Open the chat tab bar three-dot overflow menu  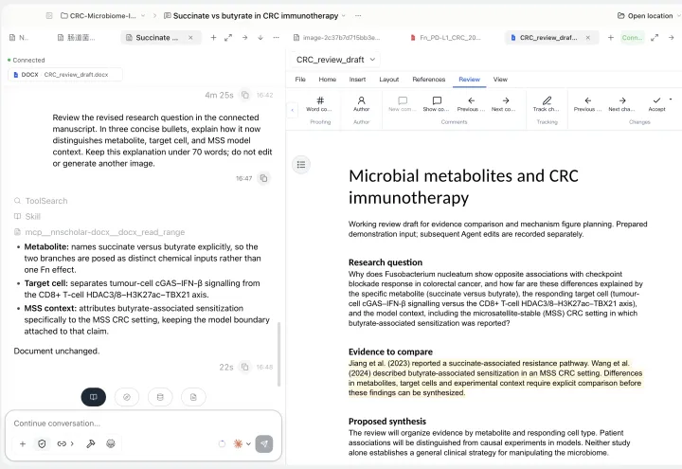pyautogui.click(x=276, y=37)
